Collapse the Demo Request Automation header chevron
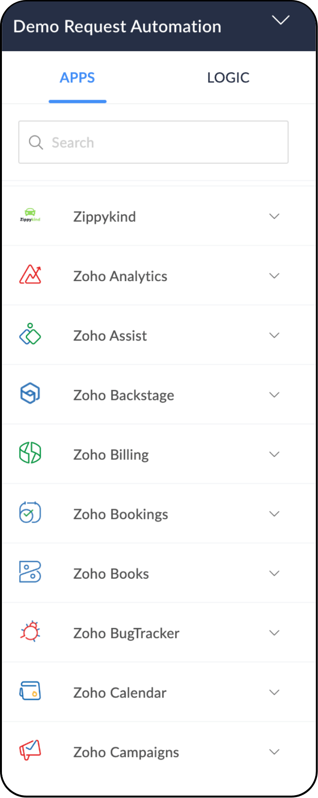318x798 pixels. pos(281,20)
